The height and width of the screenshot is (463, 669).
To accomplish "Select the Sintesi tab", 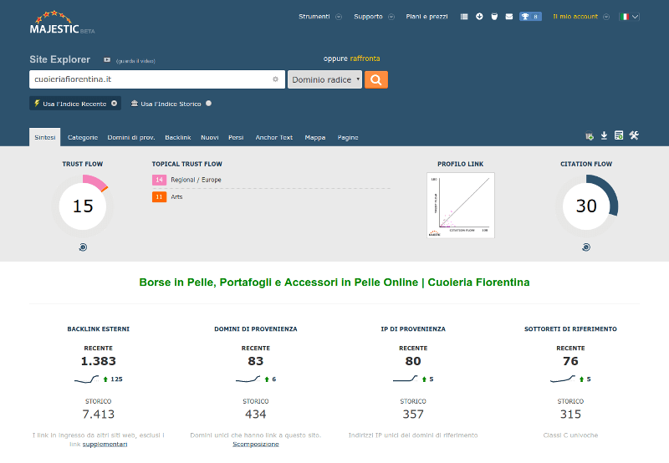I will click(45, 137).
